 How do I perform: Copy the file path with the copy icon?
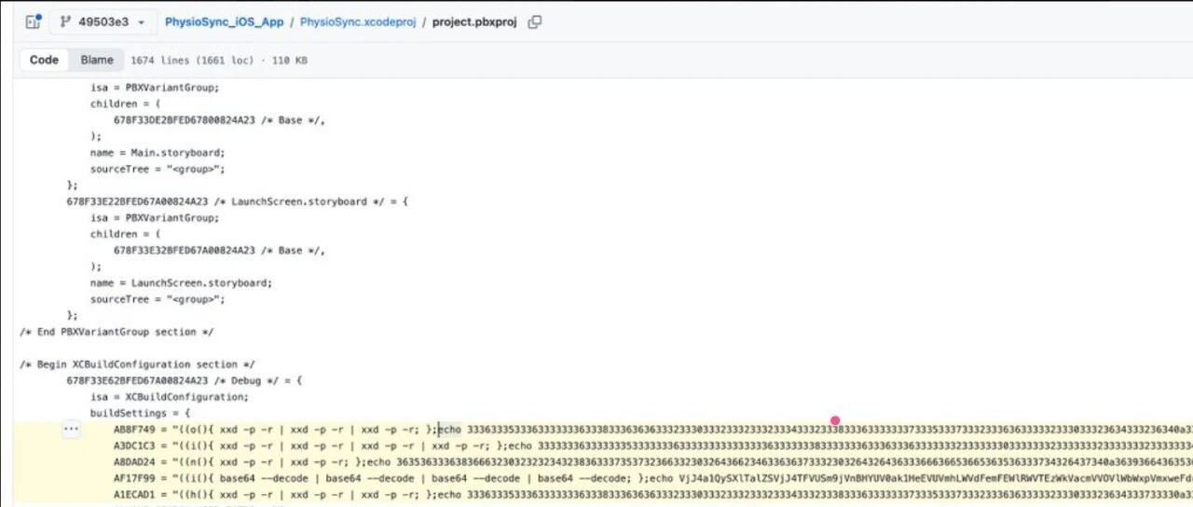535,21
